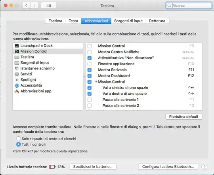This screenshot has width=214, height=175.
Task: Click Configura tastiera Bluetooth button
Action: click(x=168, y=167)
